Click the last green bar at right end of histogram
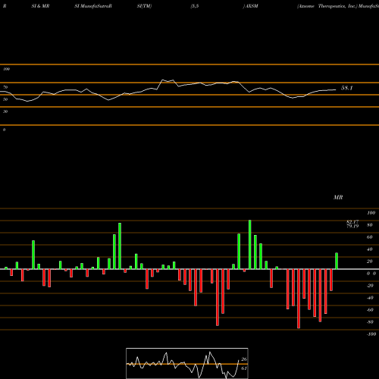 coord(337,261)
